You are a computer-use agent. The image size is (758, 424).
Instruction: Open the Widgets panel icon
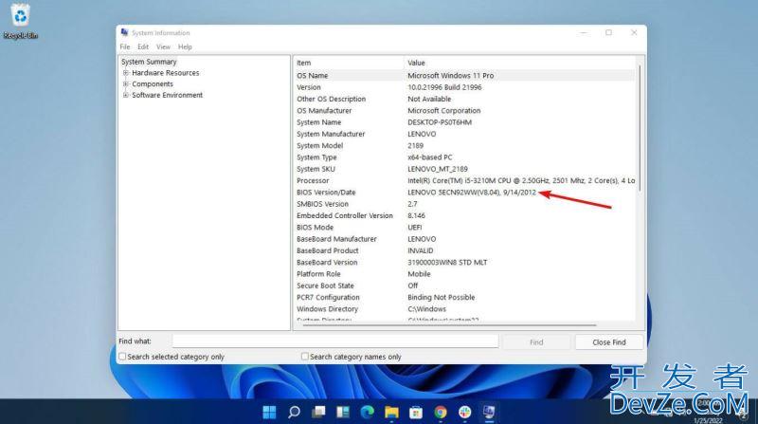(x=342, y=412)
